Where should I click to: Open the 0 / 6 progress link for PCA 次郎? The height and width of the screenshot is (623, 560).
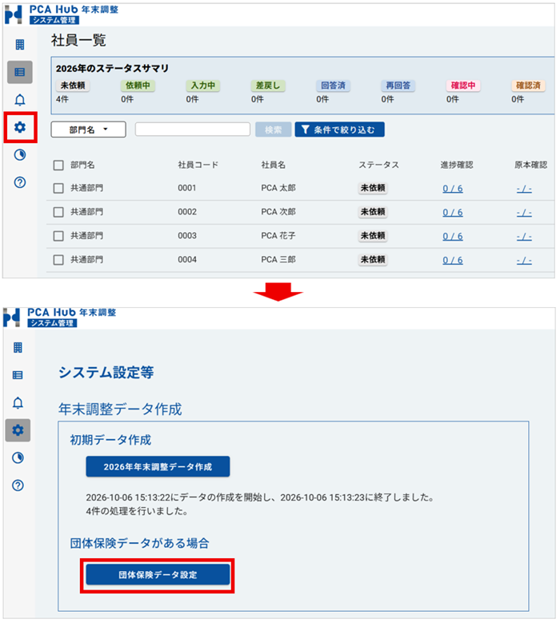coord(453,213)
